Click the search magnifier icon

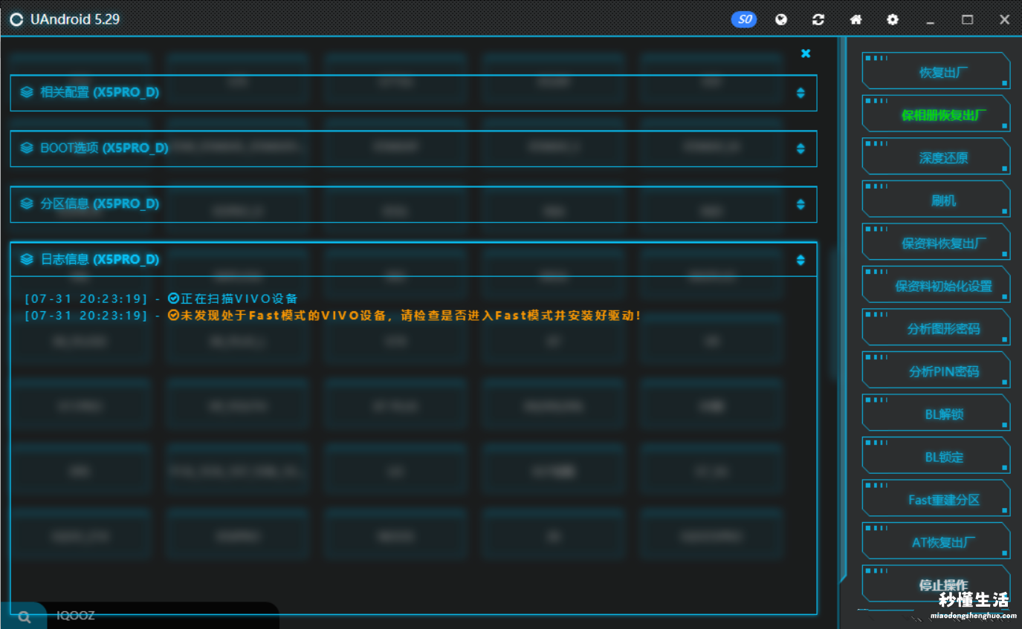[25, 616]
